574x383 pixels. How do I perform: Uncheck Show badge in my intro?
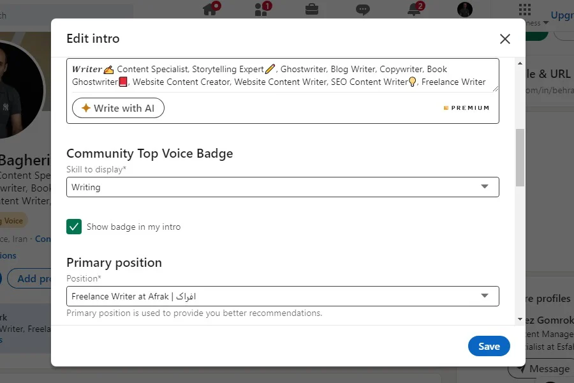74,227
